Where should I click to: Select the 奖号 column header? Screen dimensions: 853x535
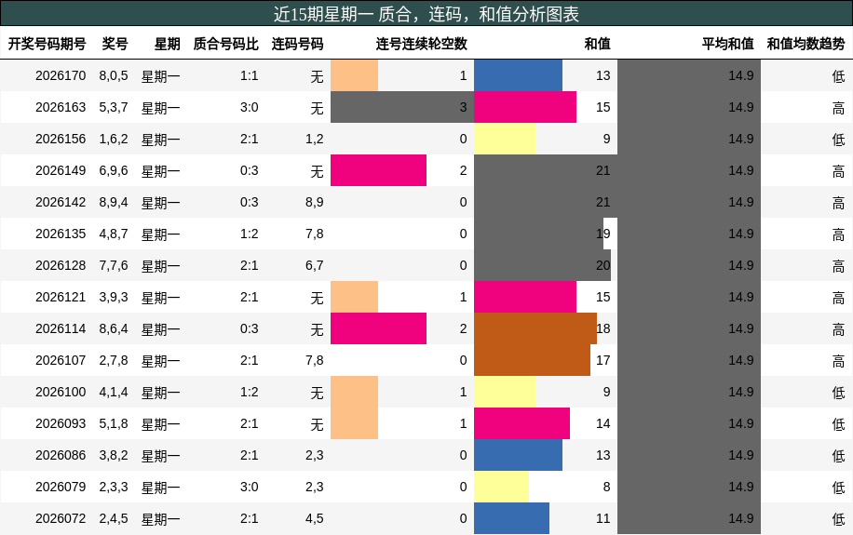(x=115, y=44)
